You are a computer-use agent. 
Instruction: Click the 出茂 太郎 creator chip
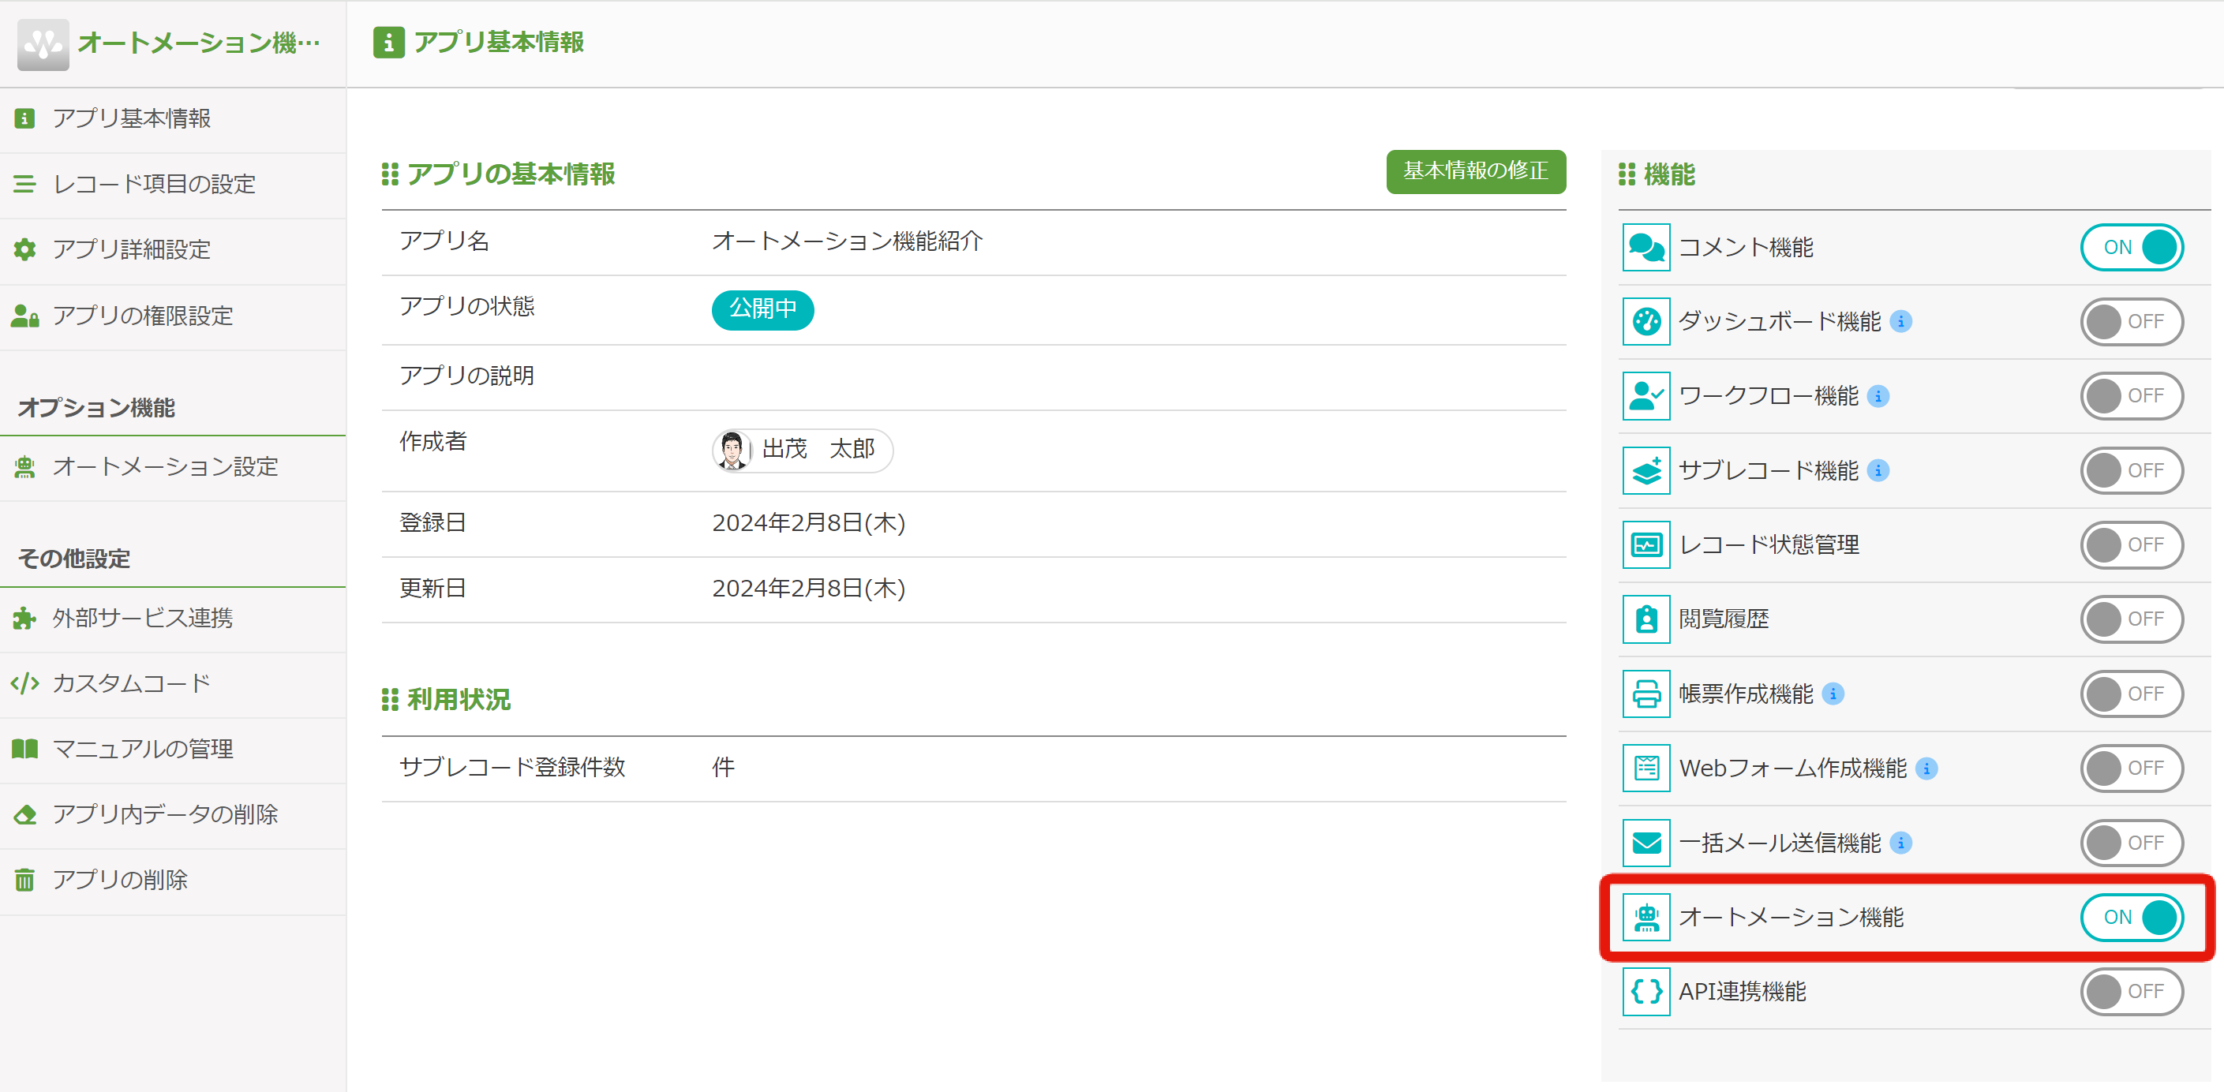[802, 450]
